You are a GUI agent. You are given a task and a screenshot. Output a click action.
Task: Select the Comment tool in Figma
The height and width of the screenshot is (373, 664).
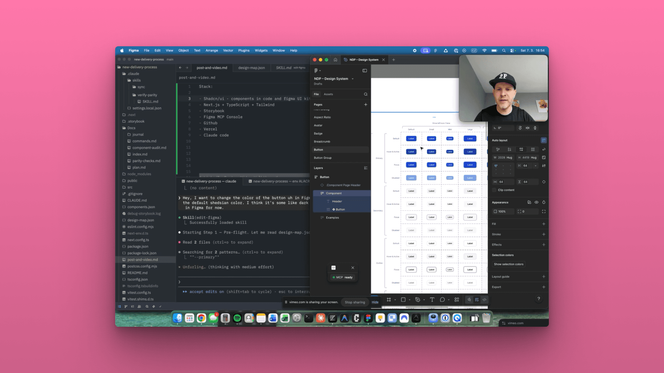(442, 300)
